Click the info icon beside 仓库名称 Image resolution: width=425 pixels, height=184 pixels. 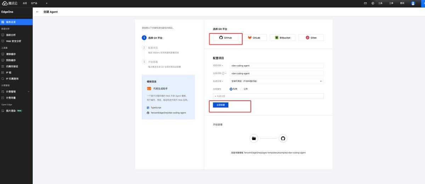click(x=223, y=73)
